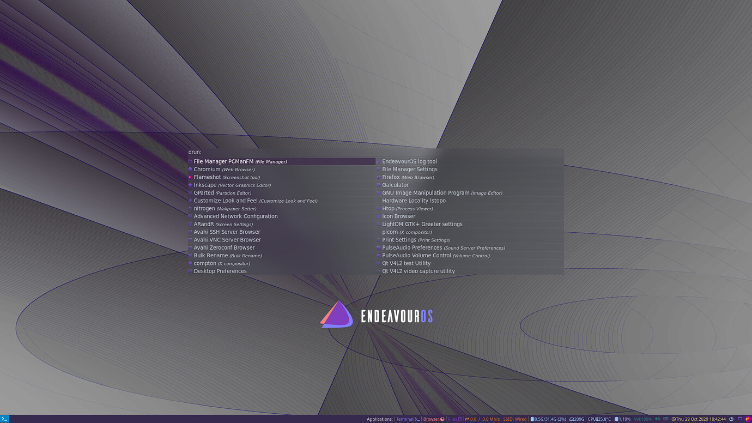The height and width of the screenshot is (423, 752).
Task: Launch Browser from the taskbar
Action: pyautogui.click(x=433, y=419)
